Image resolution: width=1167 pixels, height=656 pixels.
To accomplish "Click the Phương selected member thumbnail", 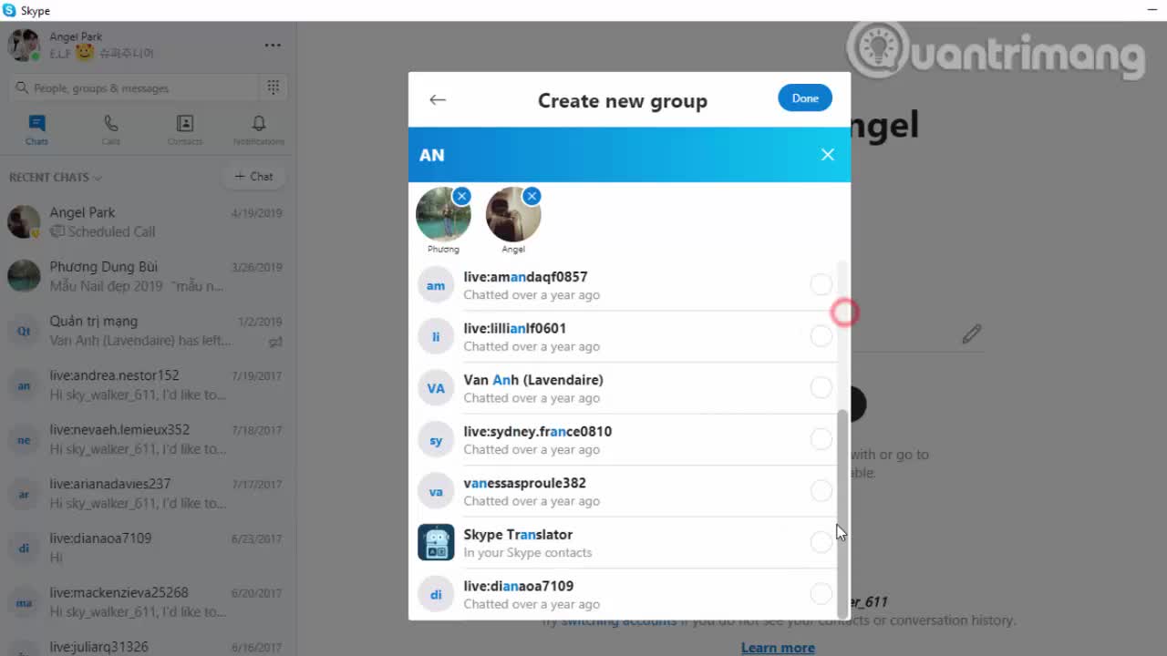I will (443, 215).
